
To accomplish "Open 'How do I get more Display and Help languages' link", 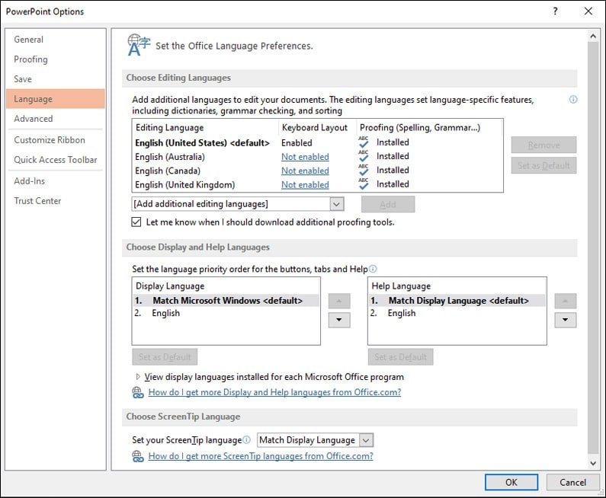I will point(274,392).
